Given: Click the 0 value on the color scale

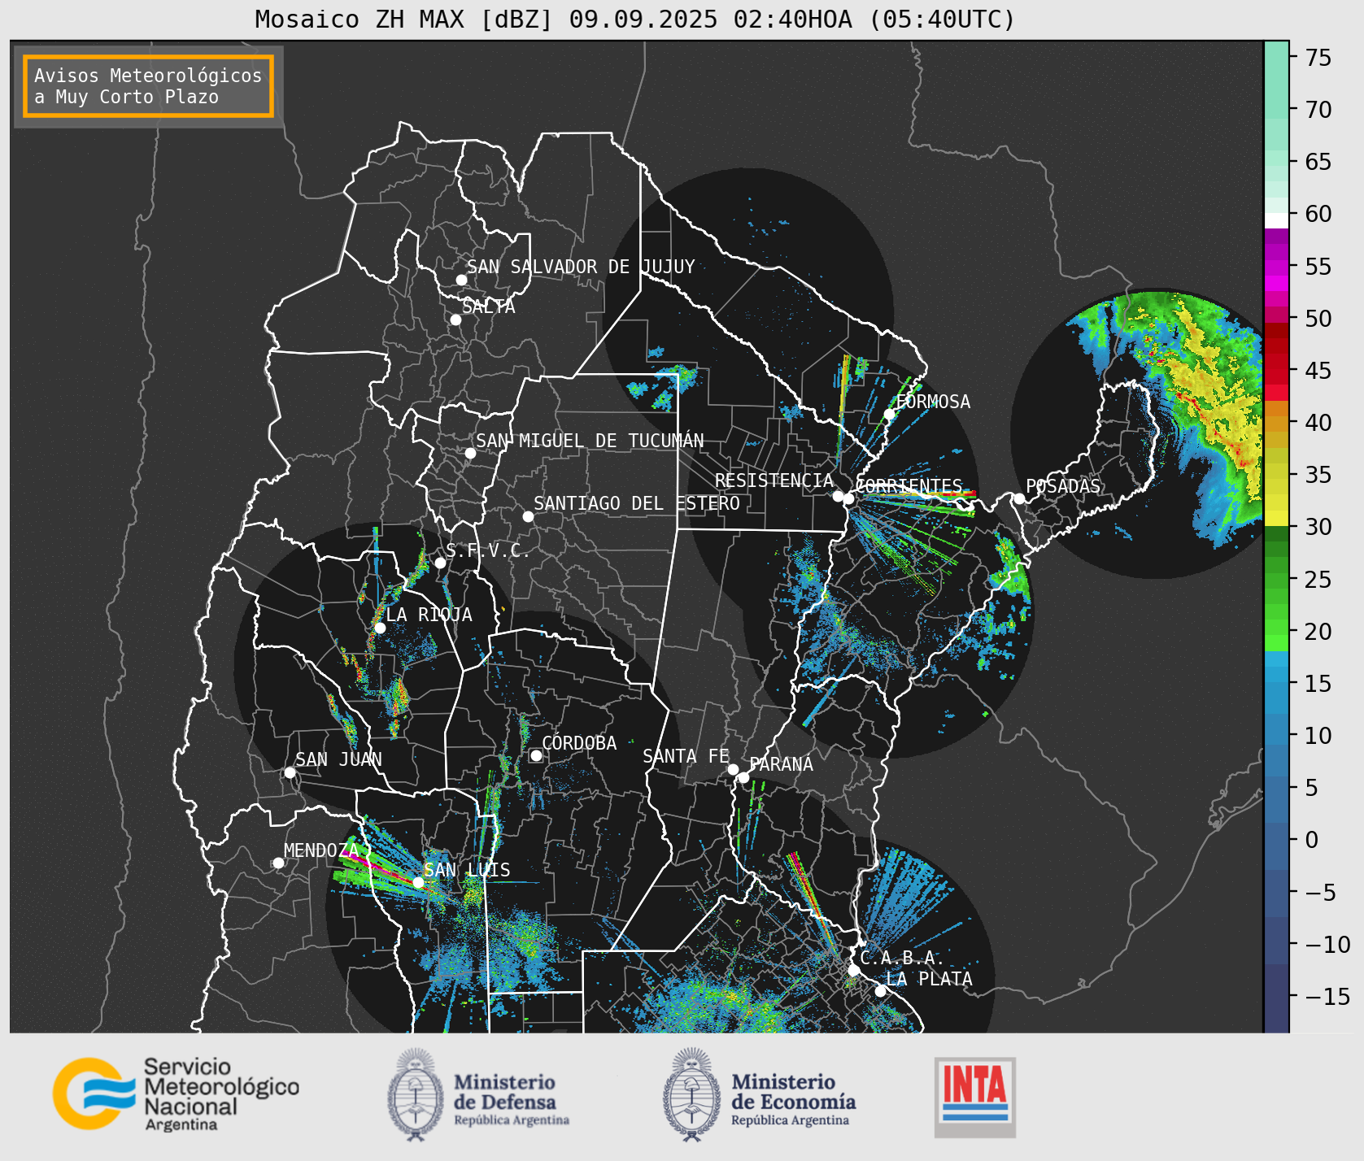Looking at the screenshot, I should click(1312, 840).
